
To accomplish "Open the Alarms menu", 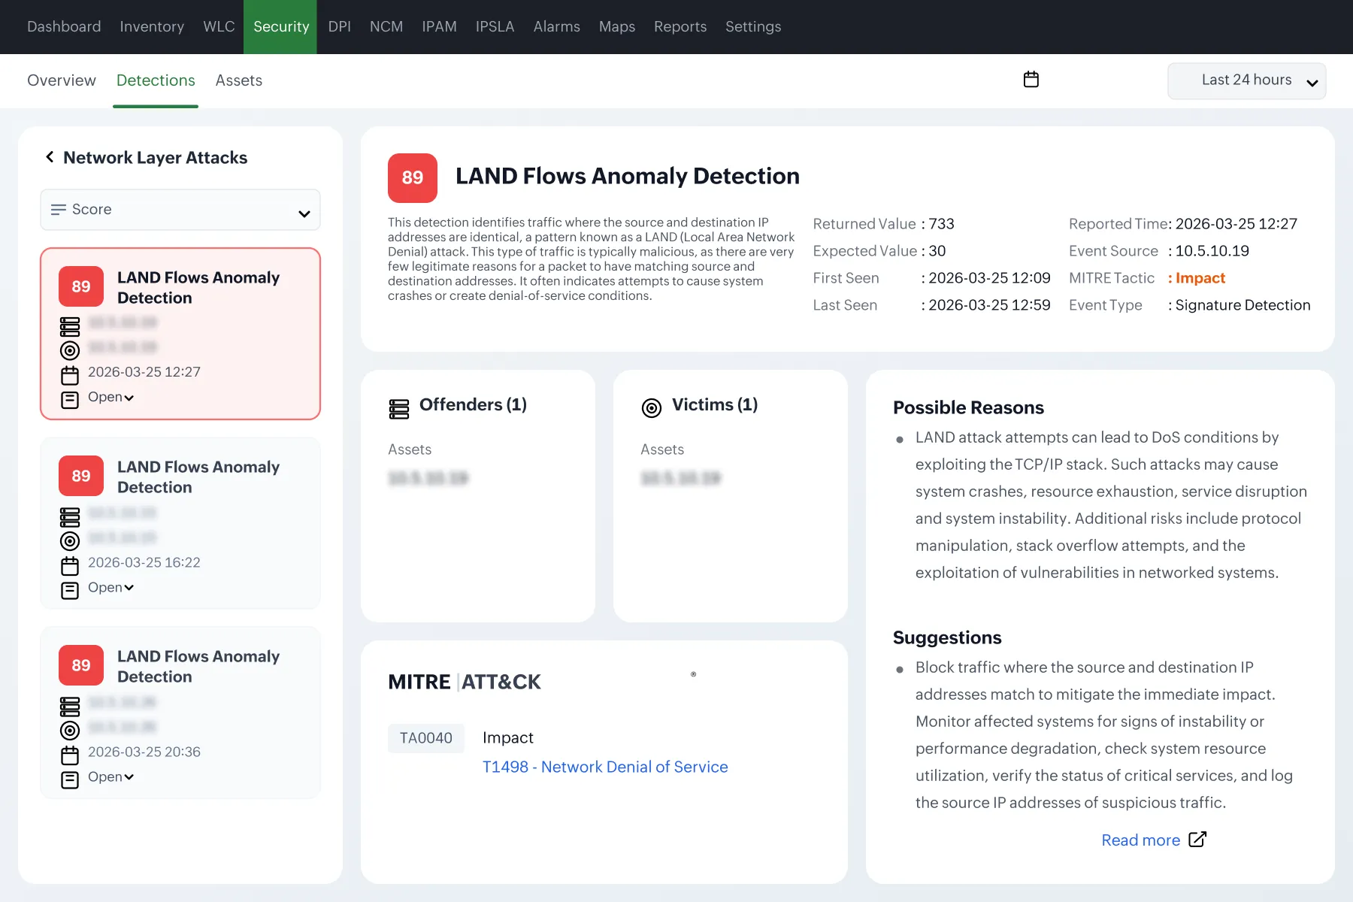I will click(x=557, y=27).
